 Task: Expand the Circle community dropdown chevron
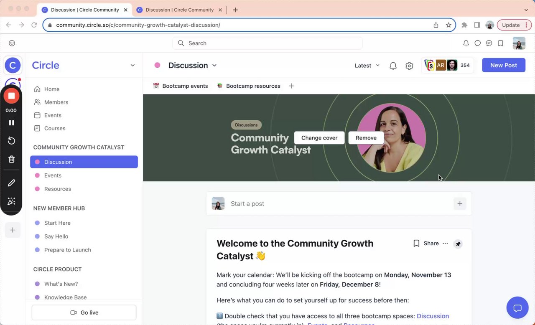[x=132, y=65]
